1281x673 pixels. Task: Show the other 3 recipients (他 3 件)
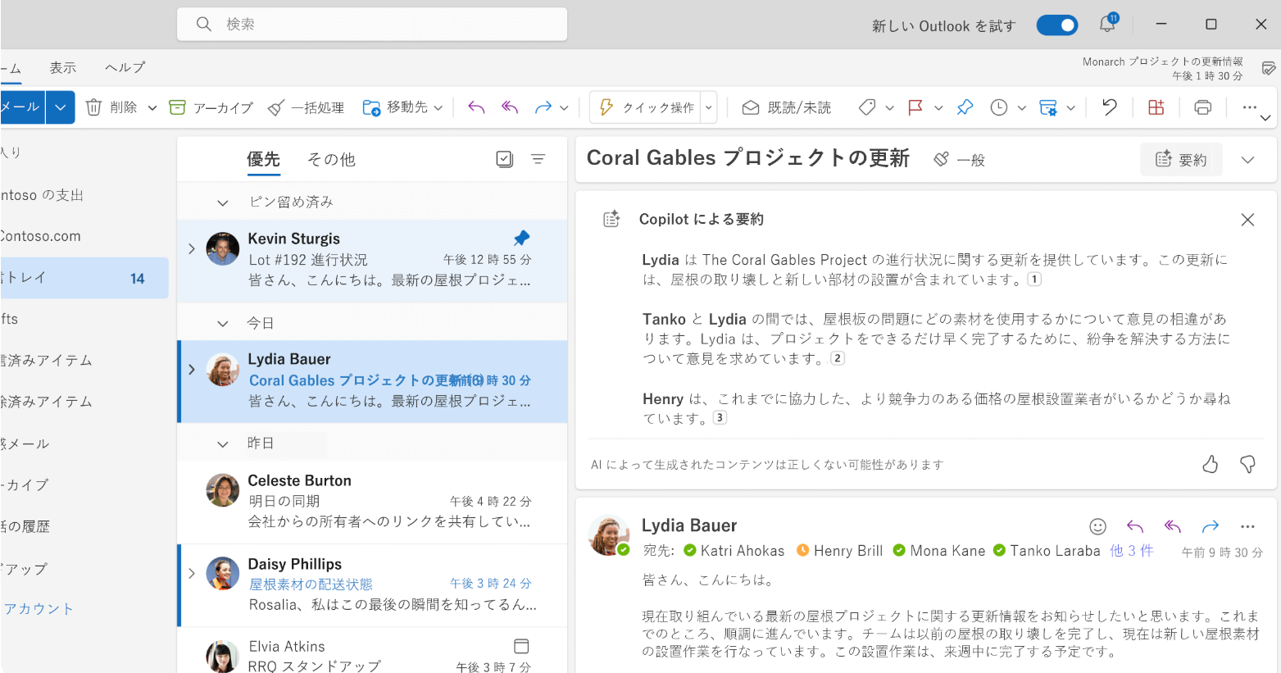1132,551
